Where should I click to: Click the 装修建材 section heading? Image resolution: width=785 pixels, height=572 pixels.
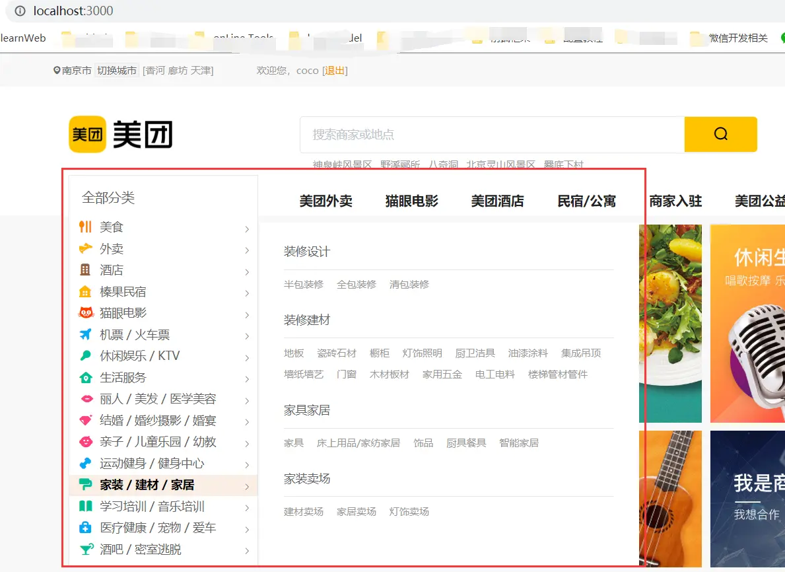point(307,320)
